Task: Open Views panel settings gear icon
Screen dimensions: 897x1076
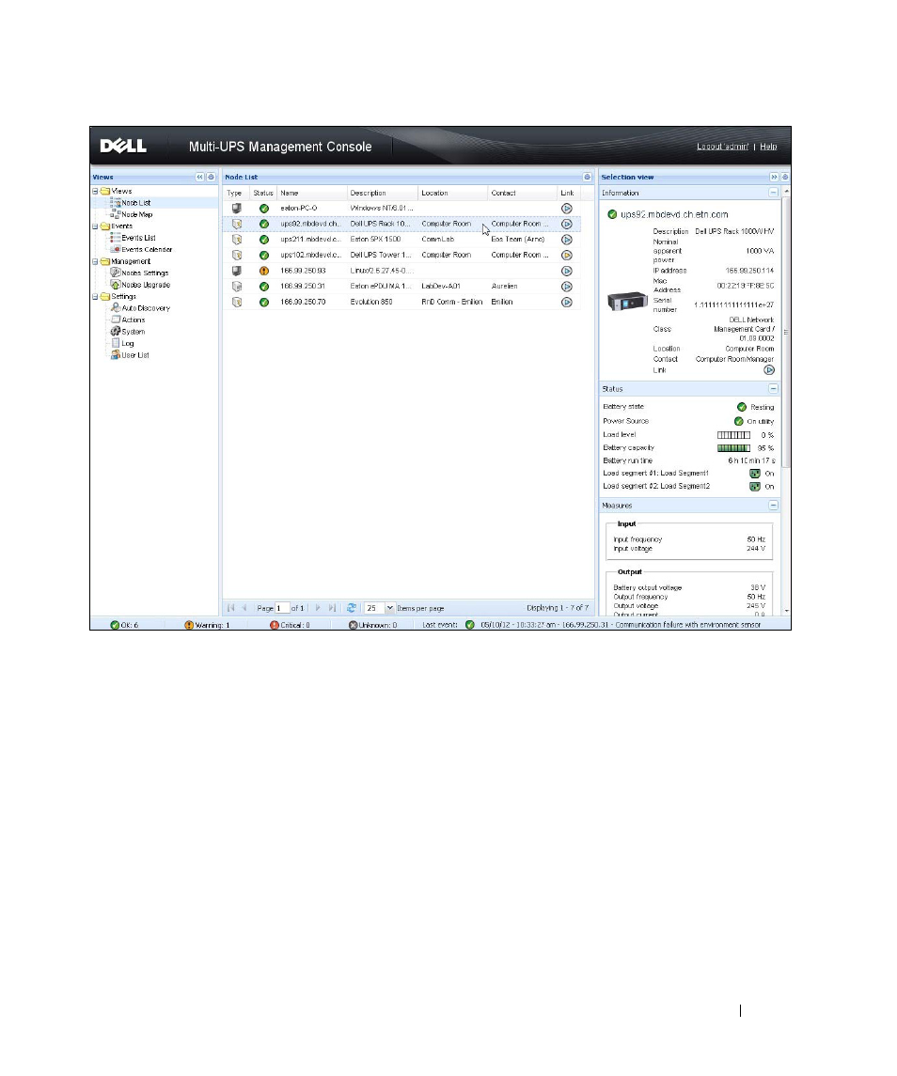Action: (211, 177)
